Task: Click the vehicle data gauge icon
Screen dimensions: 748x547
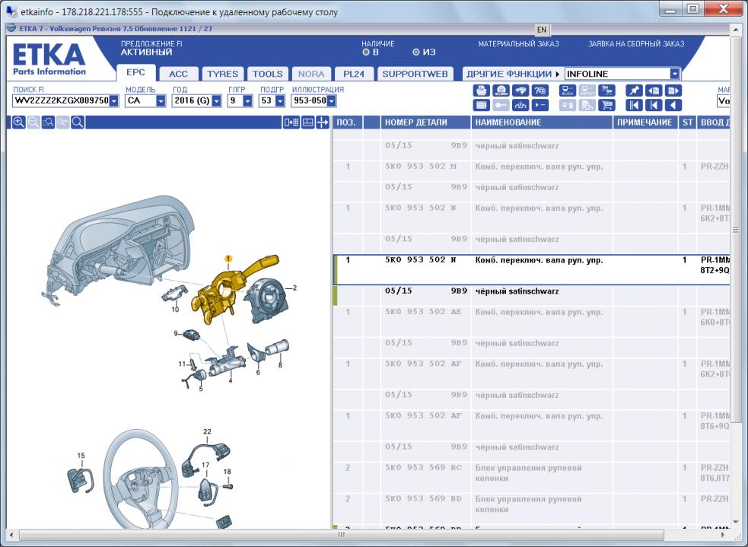Action: point(520,105)
